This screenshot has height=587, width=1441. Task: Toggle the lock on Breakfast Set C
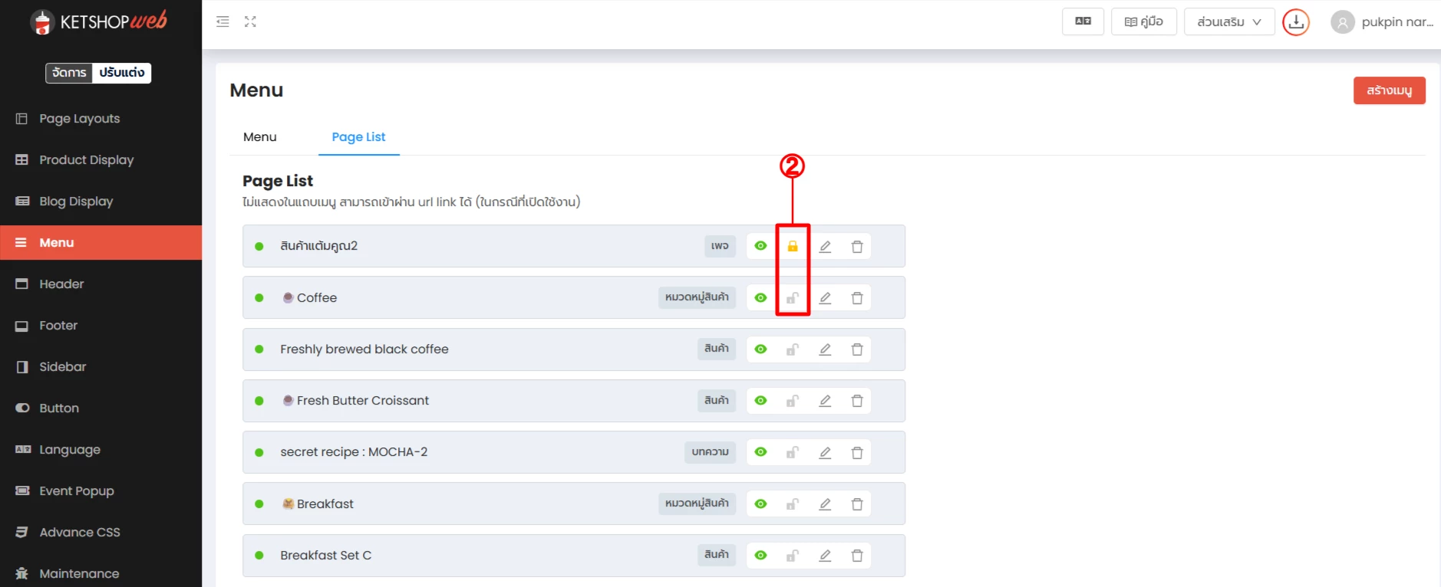pos(793,555)
